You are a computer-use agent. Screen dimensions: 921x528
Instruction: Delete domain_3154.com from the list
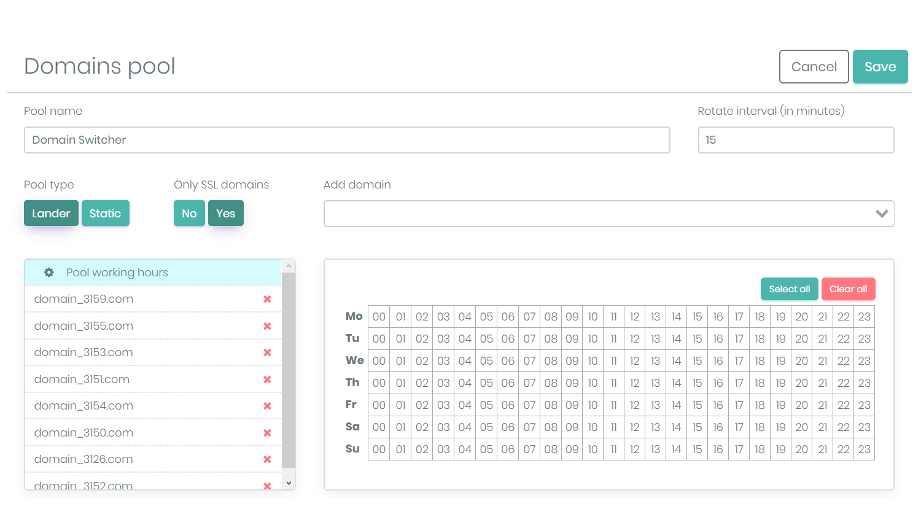click(267, 406)
